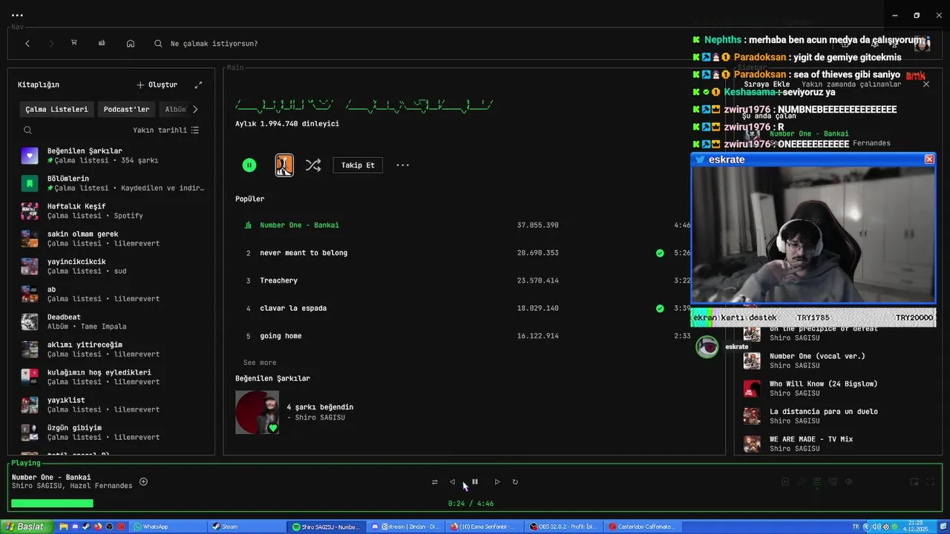Open the '4 şarkı beğendin' liked songs card
Screen dimensions: 950x534
tap(295, 412)
